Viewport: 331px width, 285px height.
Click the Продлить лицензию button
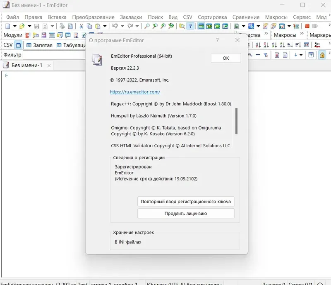(185, 214)
